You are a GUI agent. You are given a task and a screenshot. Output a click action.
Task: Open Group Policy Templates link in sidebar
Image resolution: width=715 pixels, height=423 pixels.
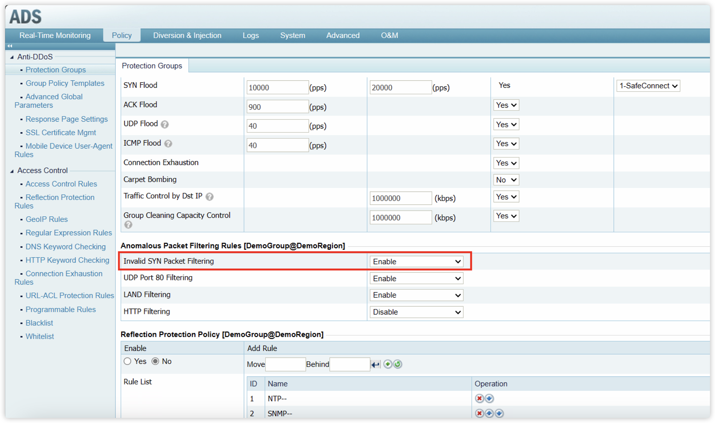click(65, 83)
